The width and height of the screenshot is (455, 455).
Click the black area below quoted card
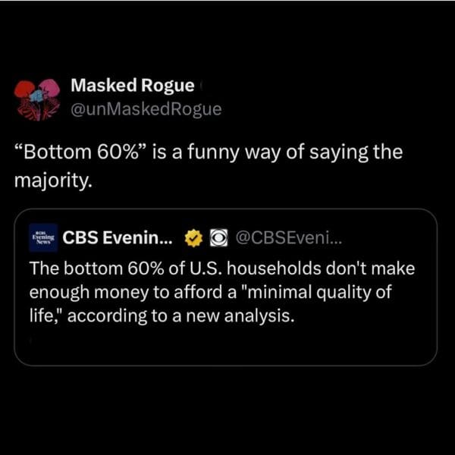(x=227, y=409)
